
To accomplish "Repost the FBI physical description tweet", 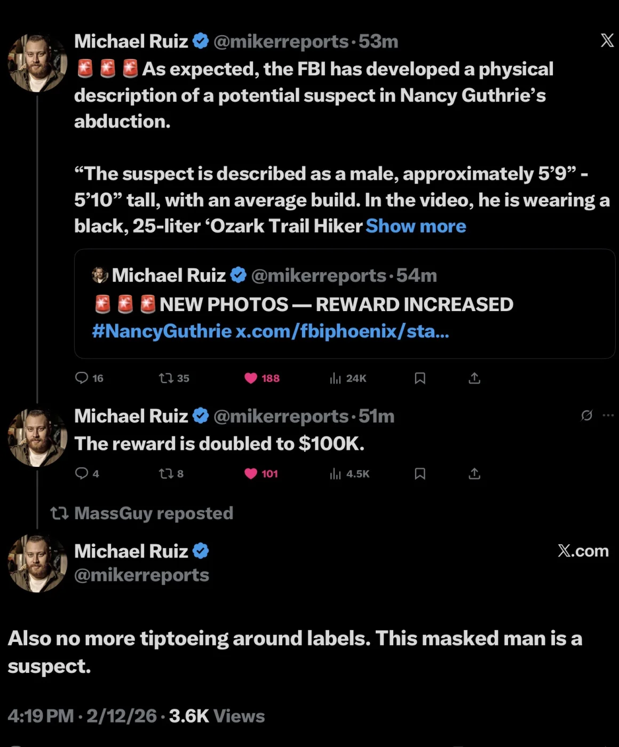I will pos(166,378).
